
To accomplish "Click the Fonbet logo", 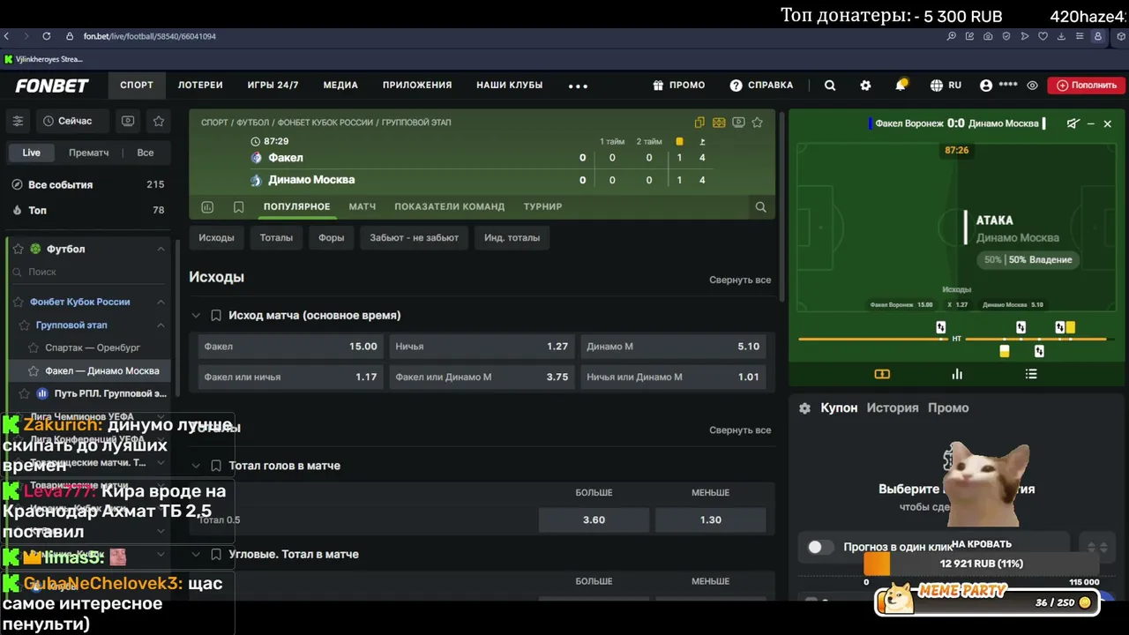I will tap(52, 86).
